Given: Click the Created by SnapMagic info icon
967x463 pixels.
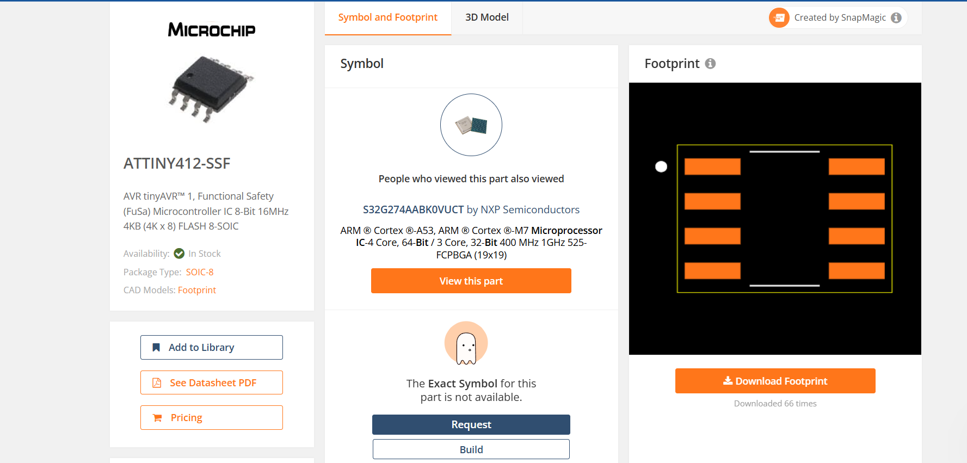Looking at the screenshot, I should 896,18.
